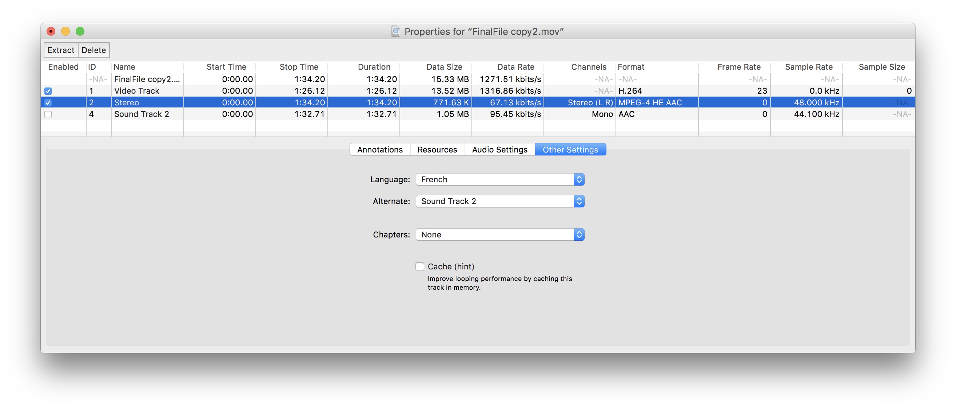Expand the Chapters dropdown set to None

[x=499, y=235]
